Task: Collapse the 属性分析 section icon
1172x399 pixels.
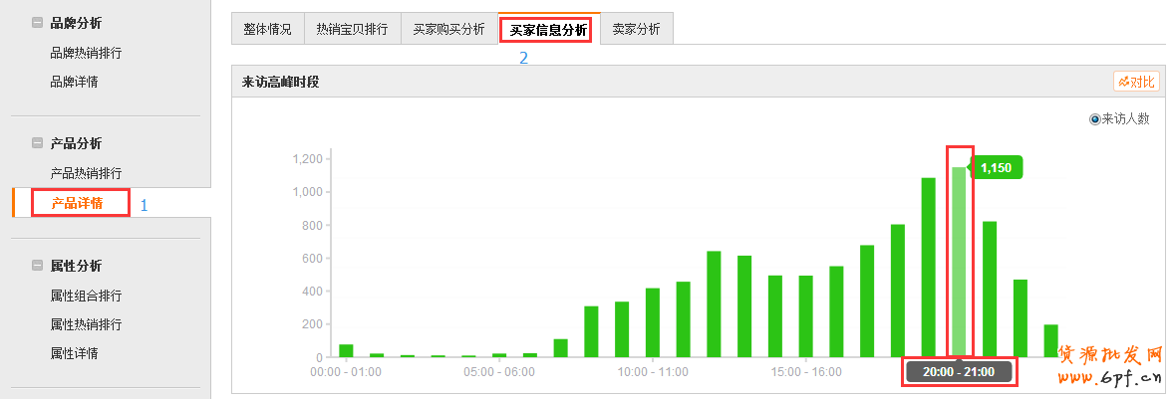Action: 37,267
